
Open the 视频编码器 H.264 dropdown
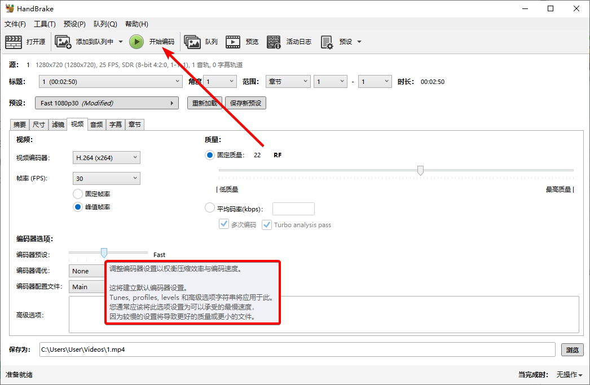pyautogui.click(x=106, y=157)
